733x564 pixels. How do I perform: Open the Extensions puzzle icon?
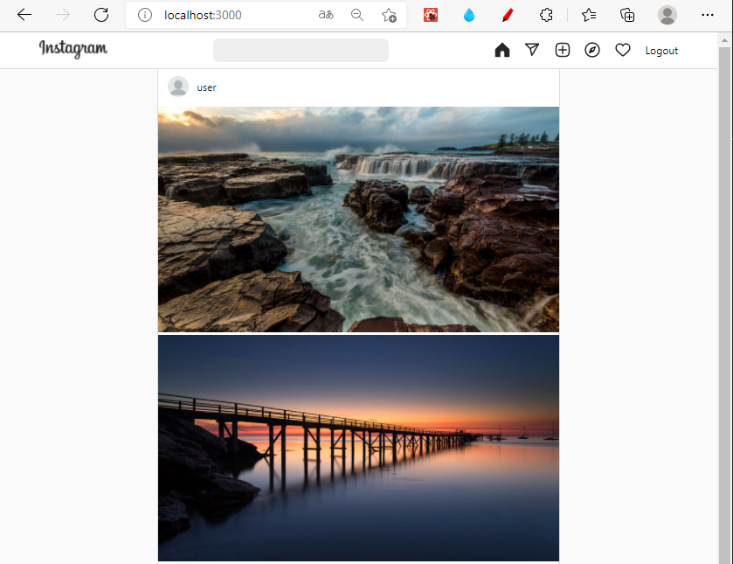tap(546, 15)
